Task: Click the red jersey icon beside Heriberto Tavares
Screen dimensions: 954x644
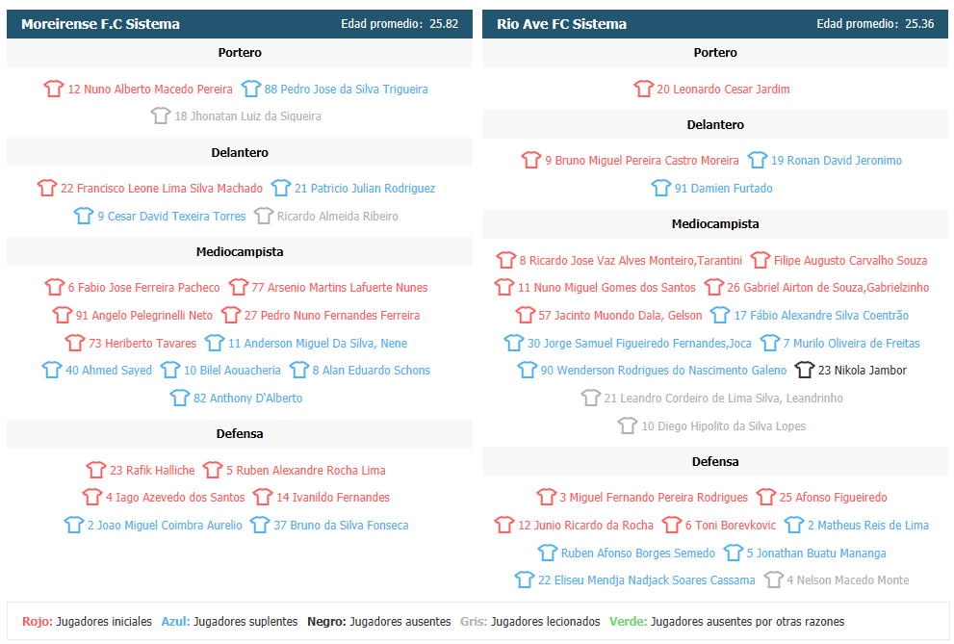Action: point(75,343)
